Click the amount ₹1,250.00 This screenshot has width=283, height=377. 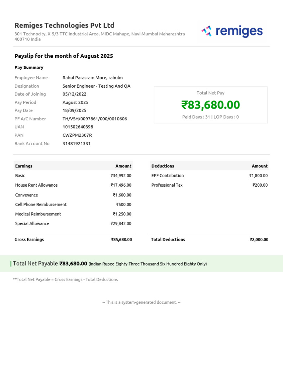(x=122, y=214)
